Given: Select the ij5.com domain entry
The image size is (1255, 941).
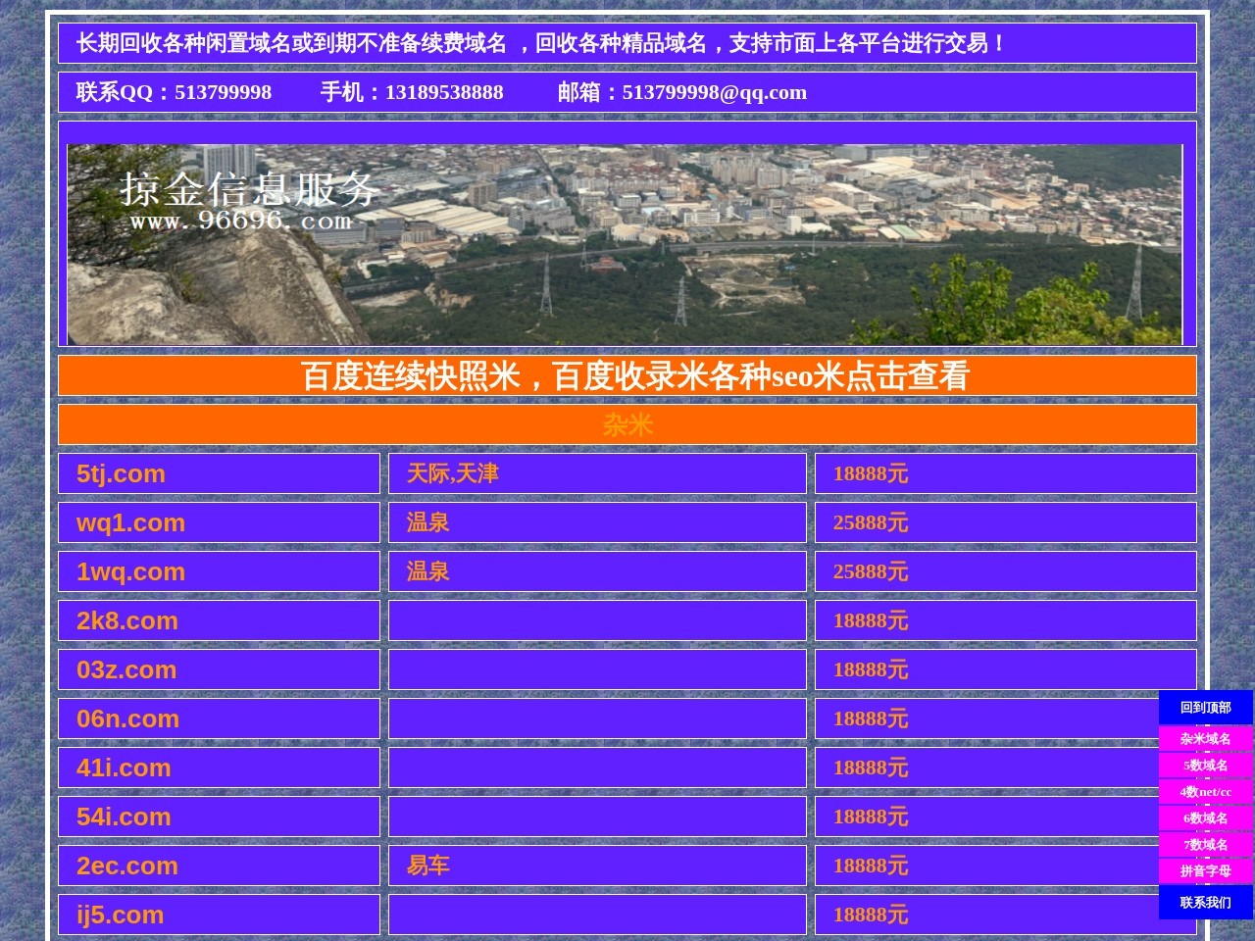Looking at the screenshot, I should [x=121, y=915].
